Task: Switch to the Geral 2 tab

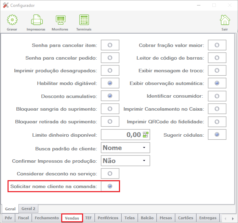Action: click(x=28, y=209)
